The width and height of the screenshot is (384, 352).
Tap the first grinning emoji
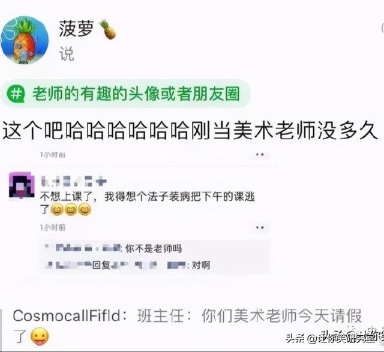(57, 209)
